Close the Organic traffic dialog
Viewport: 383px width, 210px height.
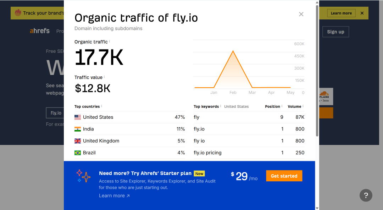tap(301, 14)
